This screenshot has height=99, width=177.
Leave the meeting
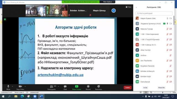(127, 87)
